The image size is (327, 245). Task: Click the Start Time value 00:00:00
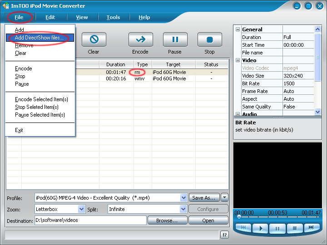tap(298, 45)
